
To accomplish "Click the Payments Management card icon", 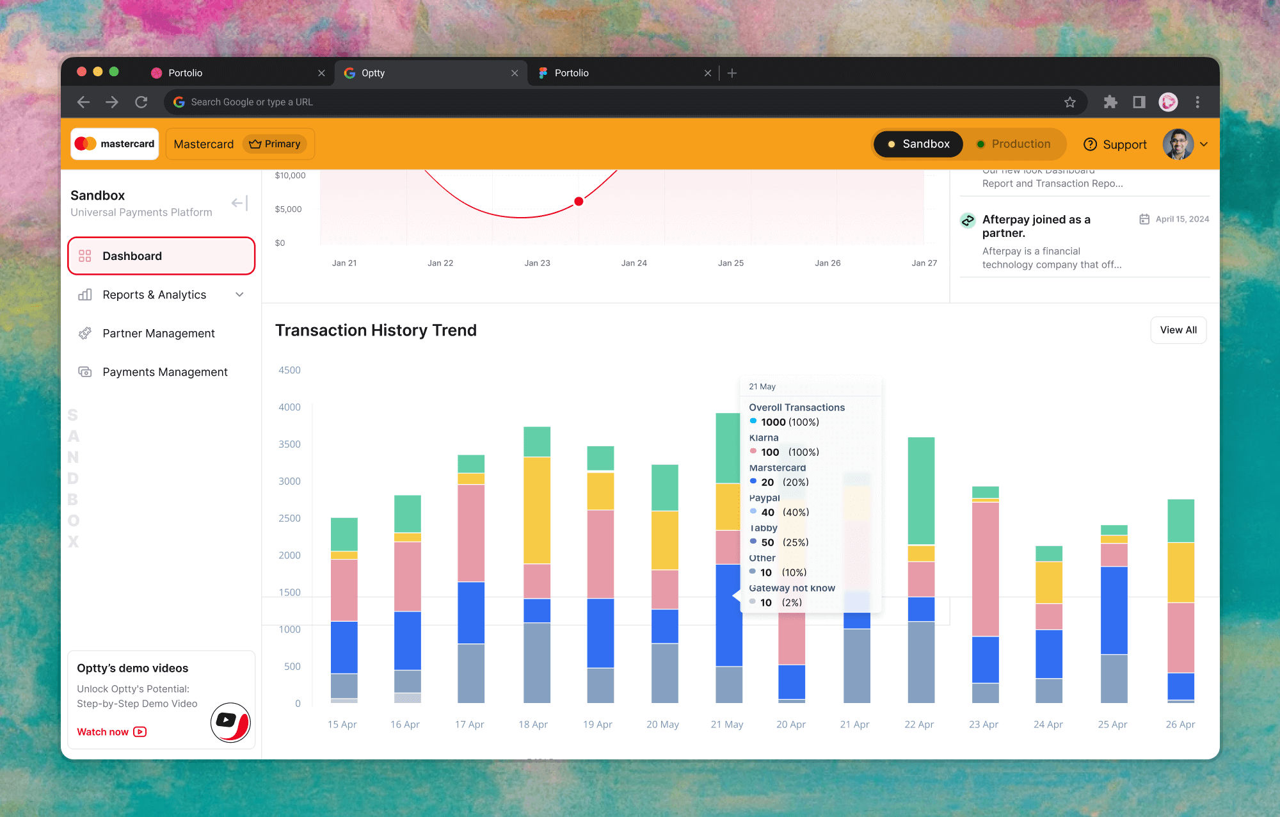I will pos(84,372).
